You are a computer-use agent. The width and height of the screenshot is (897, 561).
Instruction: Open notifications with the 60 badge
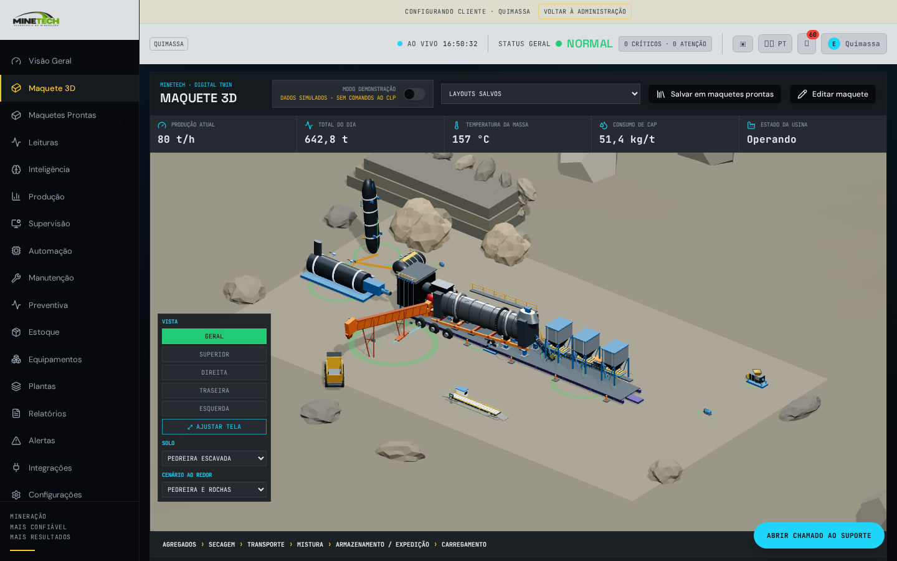tap(807, 44)
